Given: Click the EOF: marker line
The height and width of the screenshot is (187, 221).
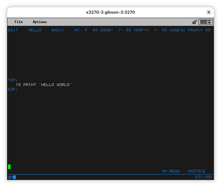Looking at the screenshot, I should [x=13, y=89].
